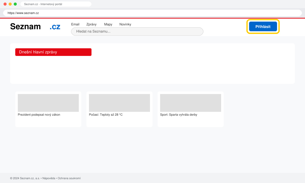This screenshot has height=183, width=305.
Task: Open article Počasí: Teploty až 28 °C
Action: (x=106, y=115)
